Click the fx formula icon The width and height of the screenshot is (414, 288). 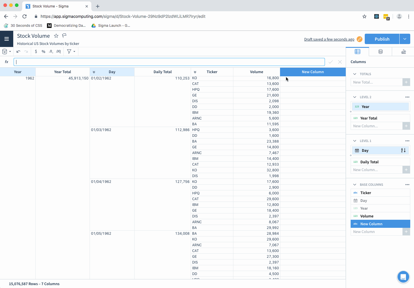click(x=7, y=62)
